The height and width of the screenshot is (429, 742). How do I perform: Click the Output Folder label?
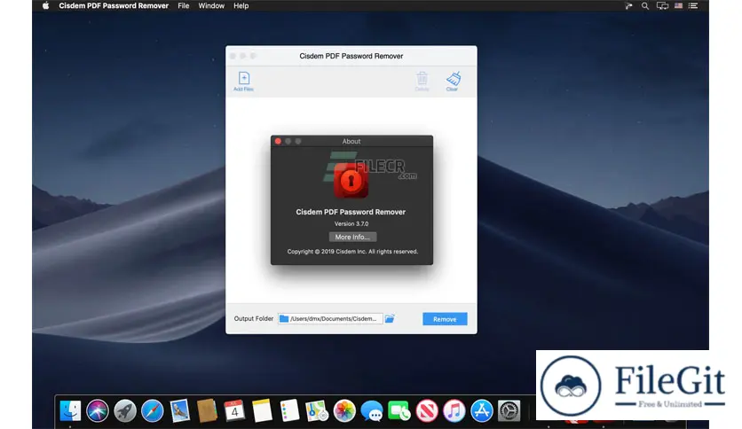254,319
